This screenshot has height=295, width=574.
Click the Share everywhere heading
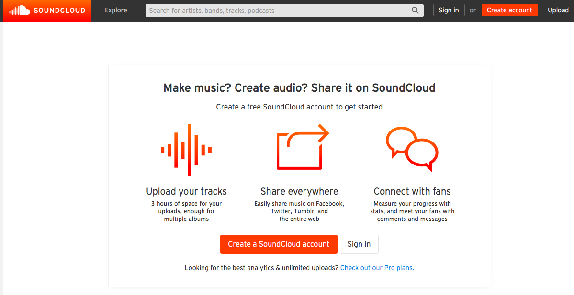pyautogui.click(x=299, y=191)
